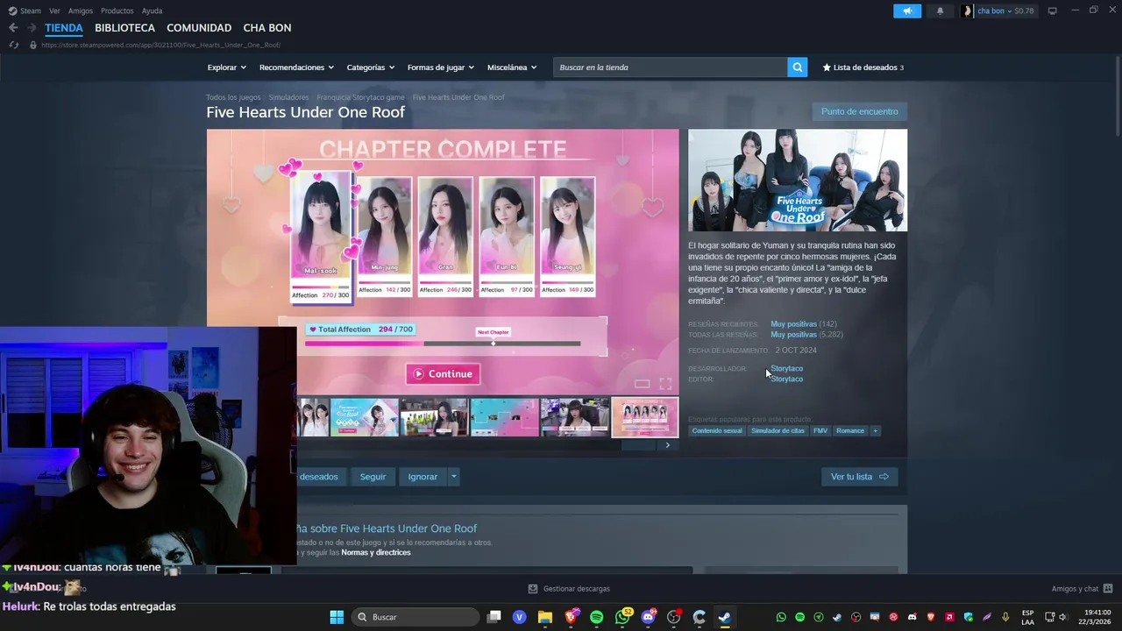Select the TIENDA tab

[x=64, y=28]
